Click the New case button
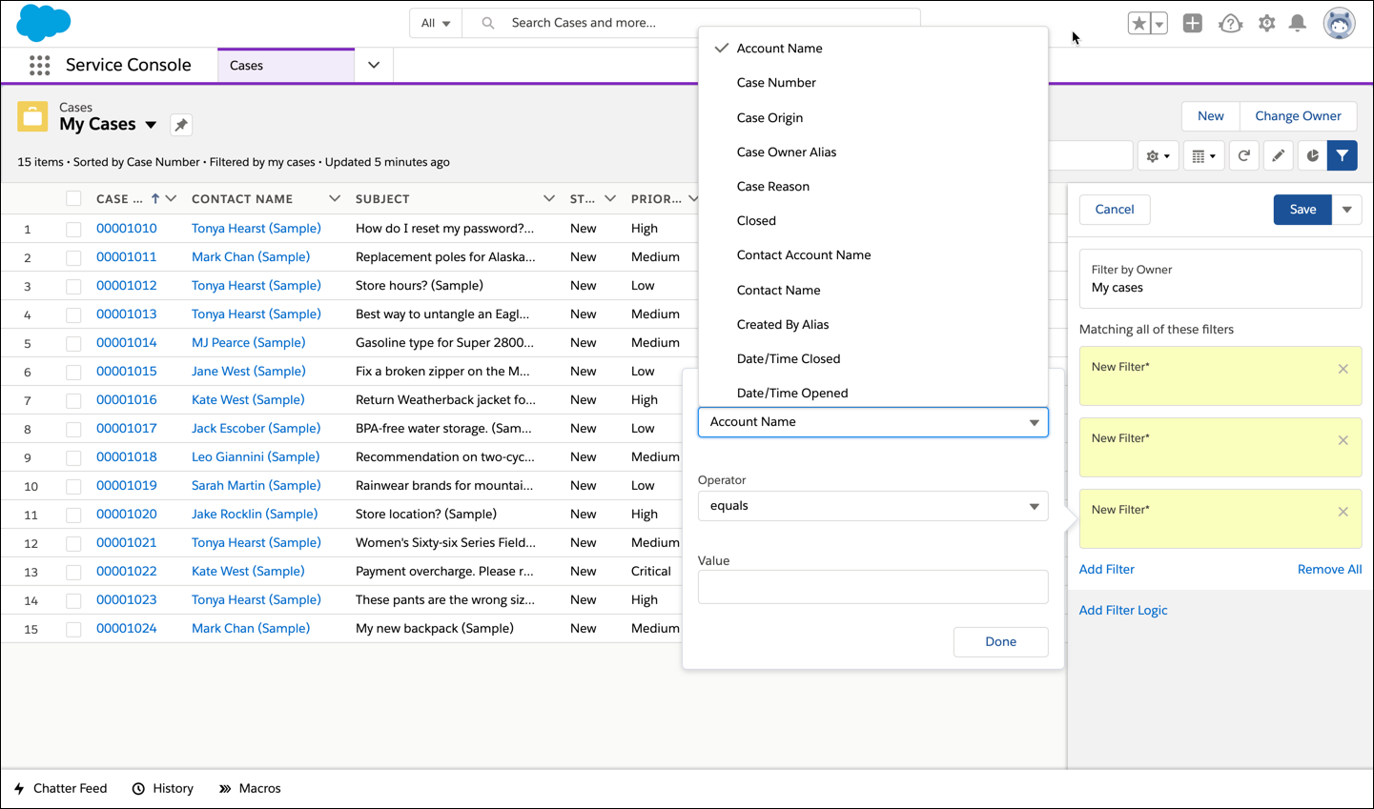Screen dimensions: 1374x809 pos(1211,116)
